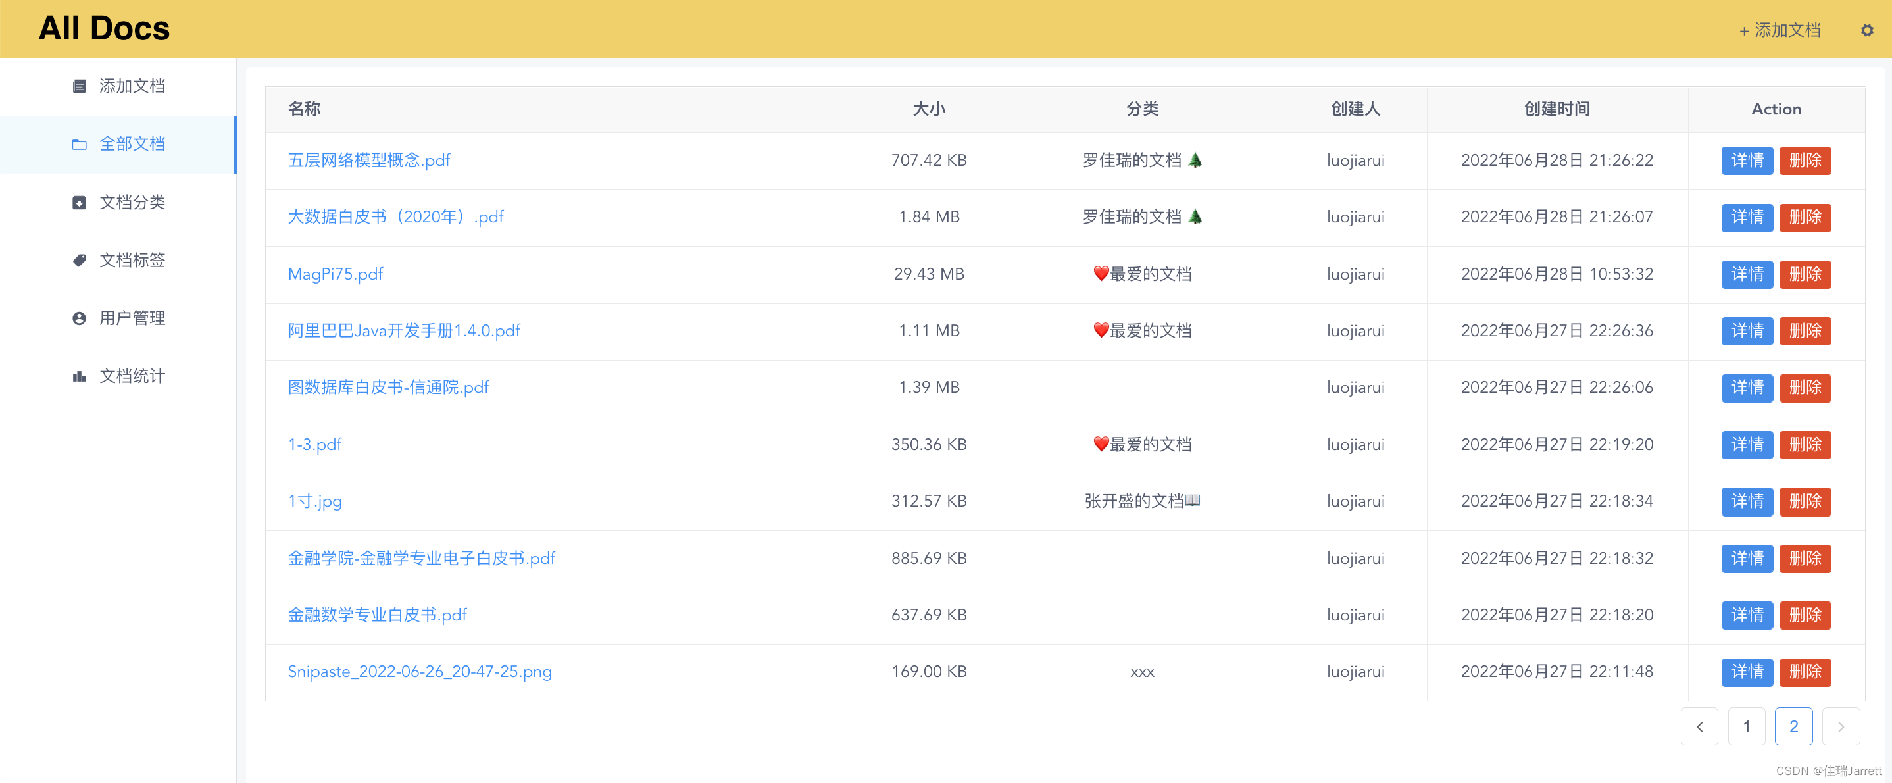
Task: Open 文档分类 sidebar menu
Action: click(118, 202)
